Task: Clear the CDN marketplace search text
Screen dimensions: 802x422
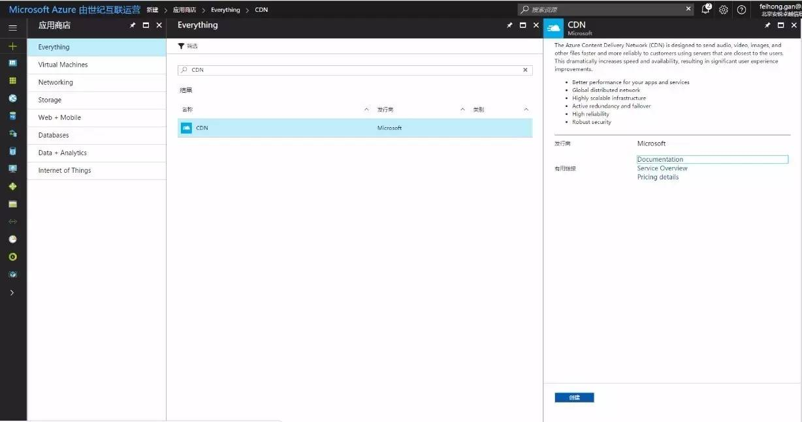Action: point(526,70)
